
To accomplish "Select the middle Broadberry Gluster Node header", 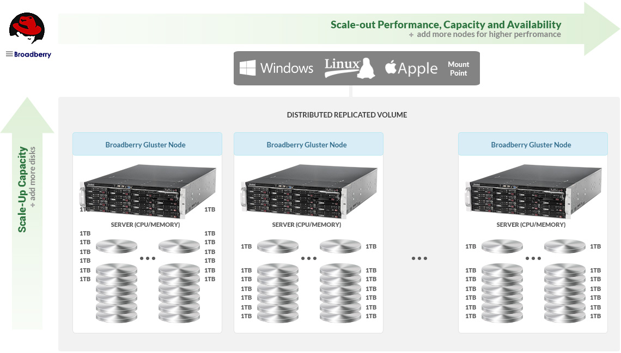I will (x=308, y=145).
